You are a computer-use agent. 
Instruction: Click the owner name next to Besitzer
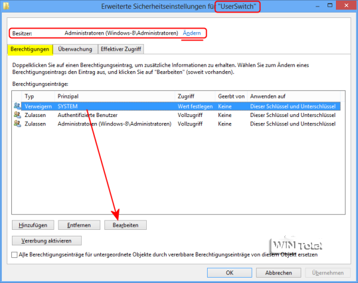pyautogui.click(x=121, y=33)
